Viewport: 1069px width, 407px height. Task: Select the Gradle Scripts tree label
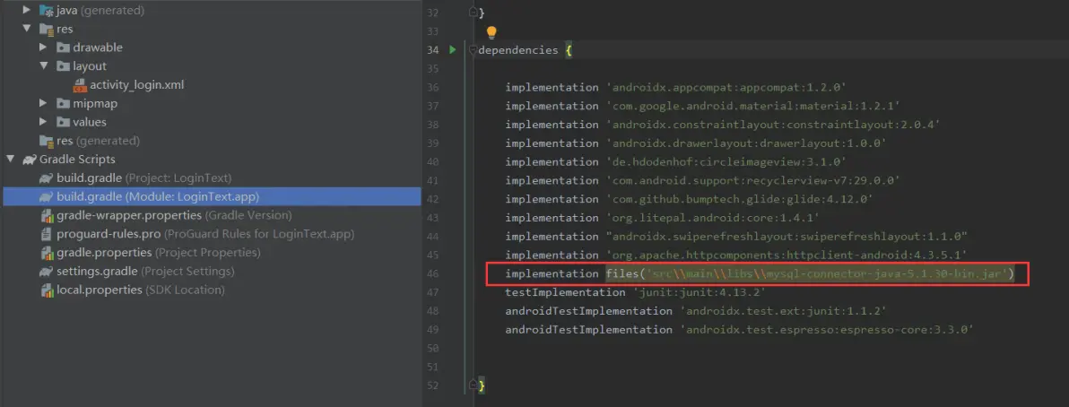pos(78,160)
